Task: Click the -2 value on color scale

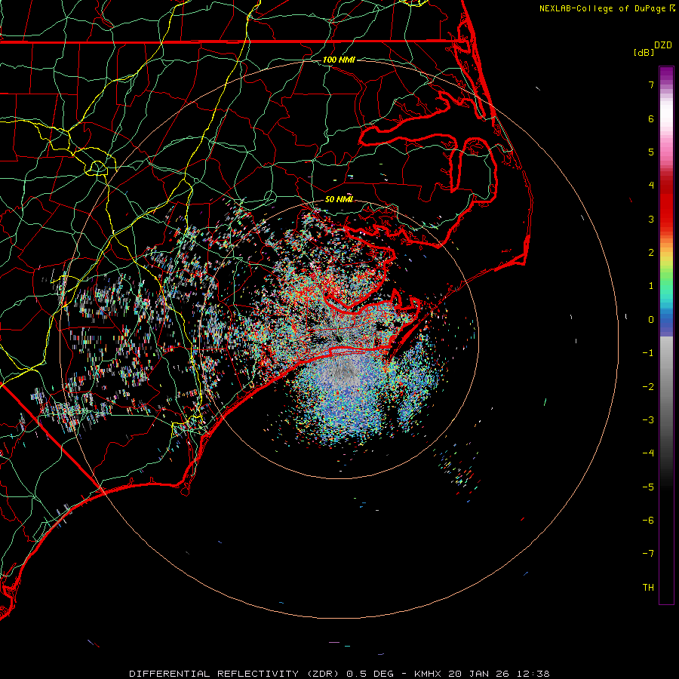Action: tap(648, 387)
